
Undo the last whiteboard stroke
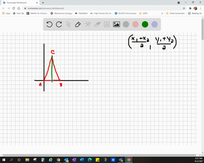[49, 24]
